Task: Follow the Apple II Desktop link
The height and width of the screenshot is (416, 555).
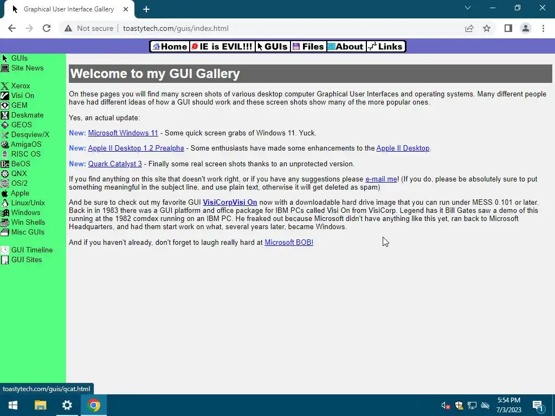Action: pyautogui.click(x=403, y=148)
